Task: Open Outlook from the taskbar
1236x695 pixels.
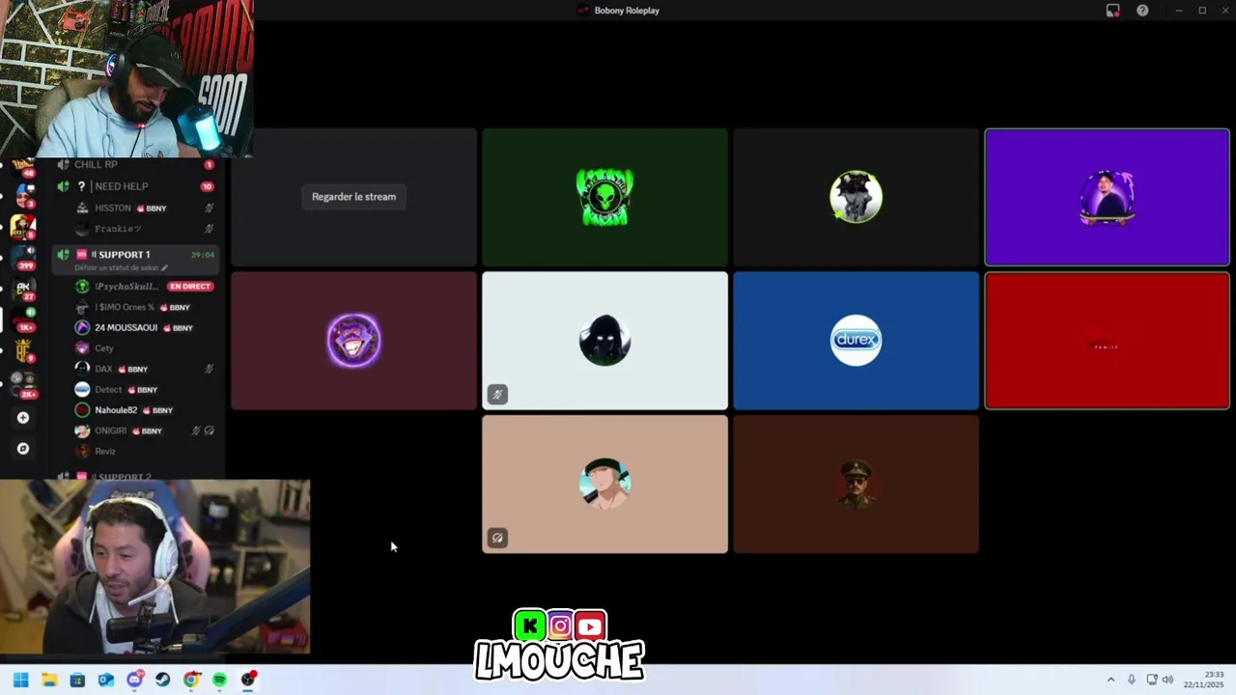Action: tap(106, 680)
